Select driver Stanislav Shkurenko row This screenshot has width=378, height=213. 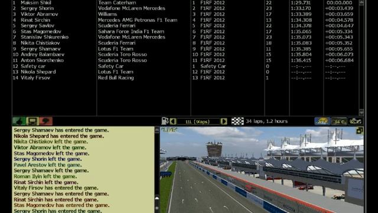click(x=45, y=37)
